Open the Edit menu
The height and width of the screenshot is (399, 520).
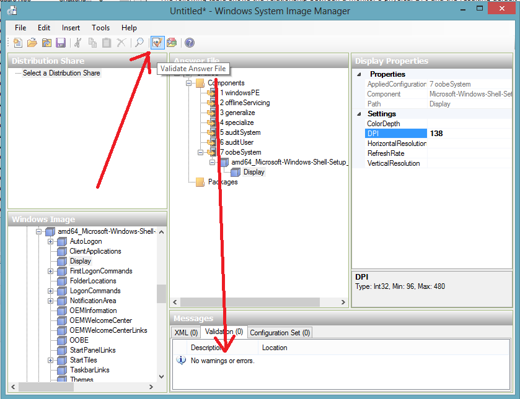point(44,28)
